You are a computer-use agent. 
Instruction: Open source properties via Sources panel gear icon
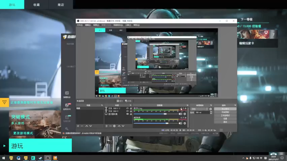click(x=114, y=126)
